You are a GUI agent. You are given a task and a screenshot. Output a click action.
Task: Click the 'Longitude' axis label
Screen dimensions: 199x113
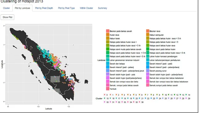[x=2, y=64]
